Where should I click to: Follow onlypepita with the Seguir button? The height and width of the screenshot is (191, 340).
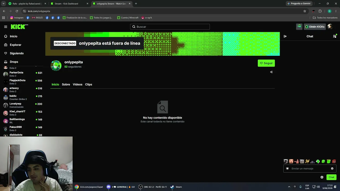266,63
